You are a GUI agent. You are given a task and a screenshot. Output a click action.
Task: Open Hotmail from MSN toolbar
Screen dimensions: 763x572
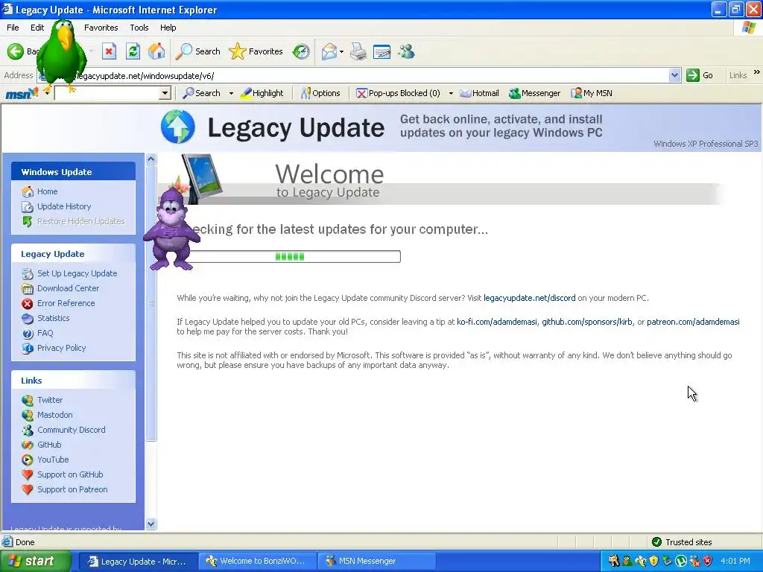[x=479, y=93]
